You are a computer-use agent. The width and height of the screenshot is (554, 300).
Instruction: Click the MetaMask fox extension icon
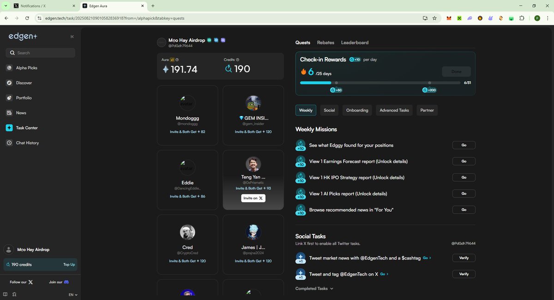(449, 18)
